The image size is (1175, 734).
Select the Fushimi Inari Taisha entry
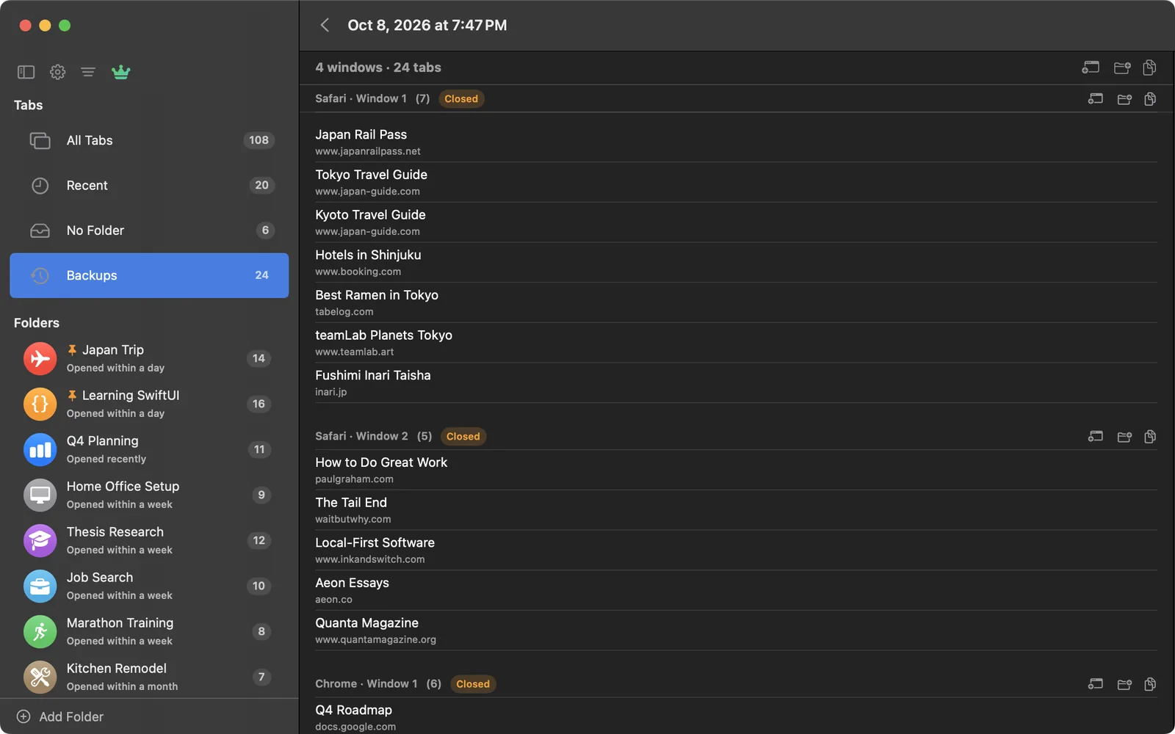[x=736, y=382]
